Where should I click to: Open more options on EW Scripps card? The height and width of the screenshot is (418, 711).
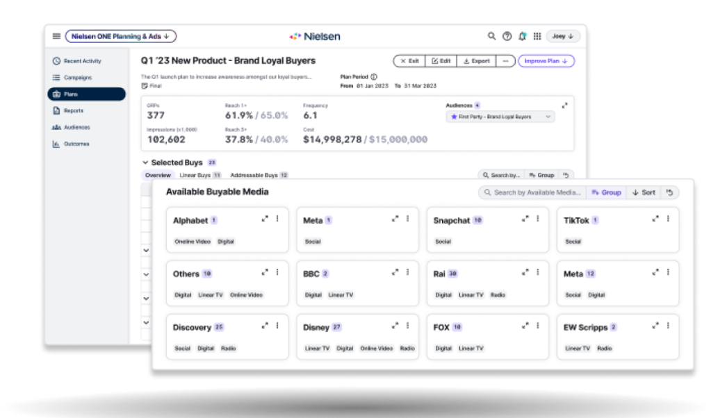tap(668, 326)
